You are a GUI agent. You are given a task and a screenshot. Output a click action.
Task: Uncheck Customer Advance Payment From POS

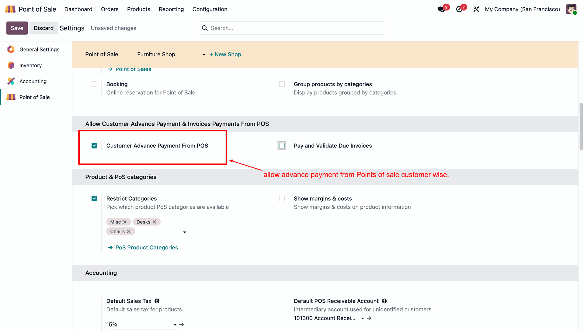94,146
